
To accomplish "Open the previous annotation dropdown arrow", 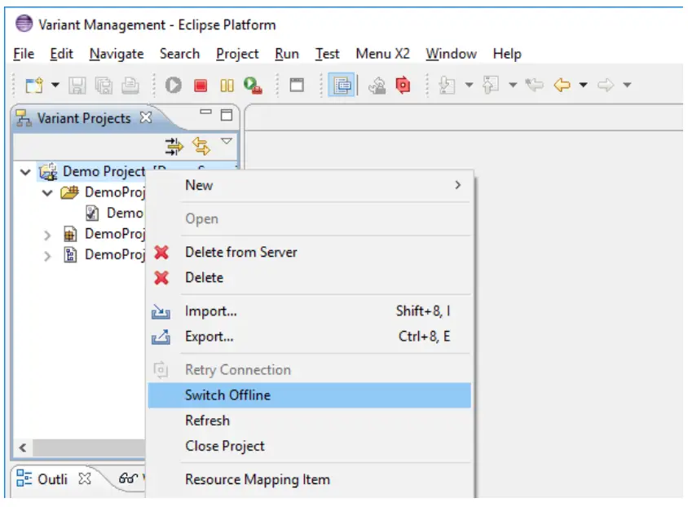I will pyautogui.click(x=513, y=85).
